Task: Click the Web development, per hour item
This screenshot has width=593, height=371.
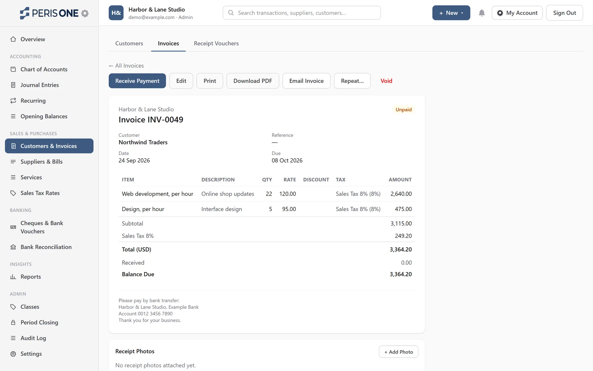Action: [x=157, y=194]
